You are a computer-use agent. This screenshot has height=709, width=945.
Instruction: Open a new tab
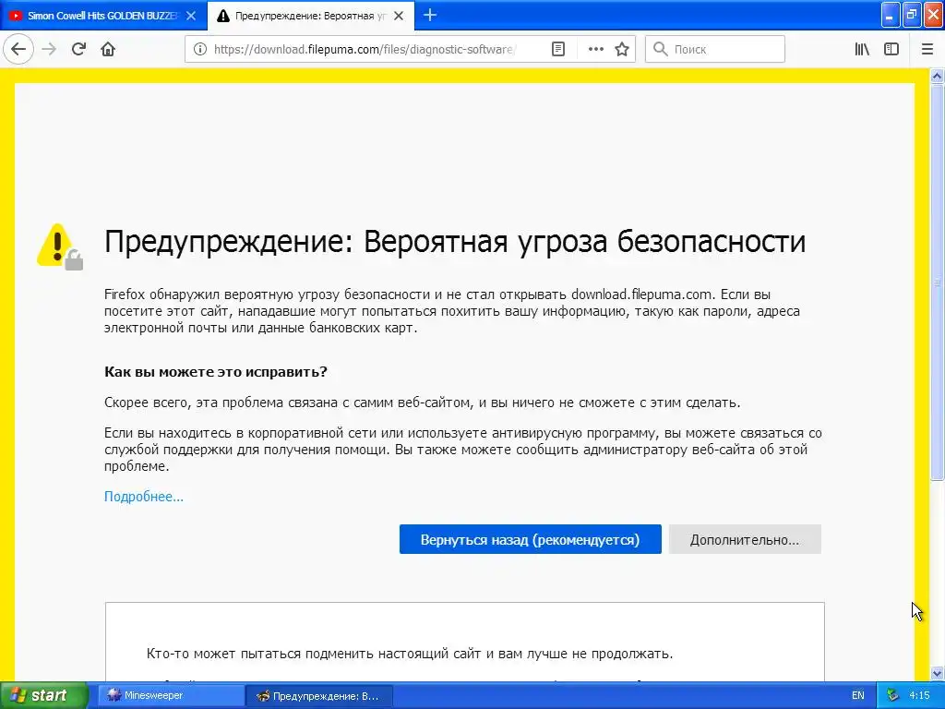coord(430,16)
